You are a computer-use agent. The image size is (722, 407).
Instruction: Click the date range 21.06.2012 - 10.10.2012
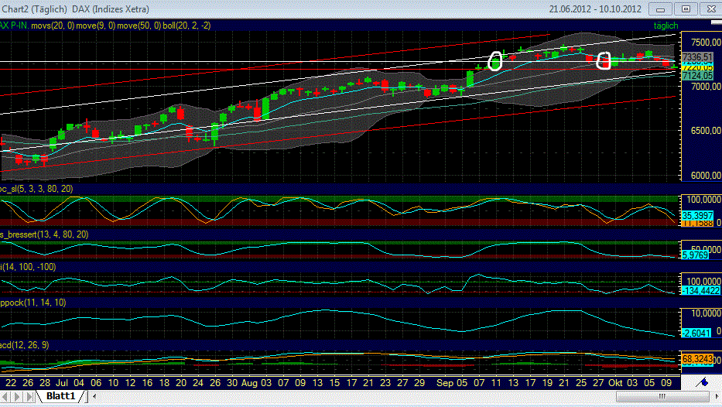595,9
